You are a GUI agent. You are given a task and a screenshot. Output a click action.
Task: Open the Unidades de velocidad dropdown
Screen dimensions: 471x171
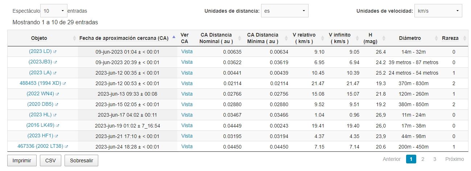(x=438, y=11)
